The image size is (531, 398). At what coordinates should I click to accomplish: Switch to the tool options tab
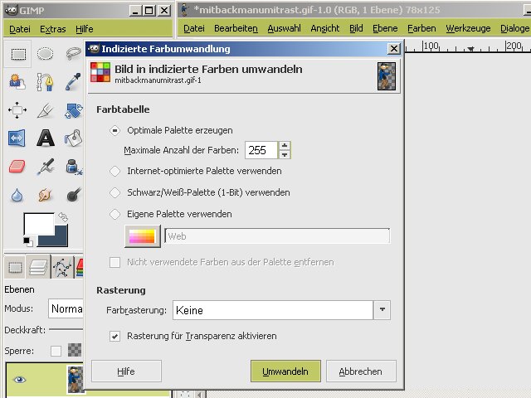[15, 267]
